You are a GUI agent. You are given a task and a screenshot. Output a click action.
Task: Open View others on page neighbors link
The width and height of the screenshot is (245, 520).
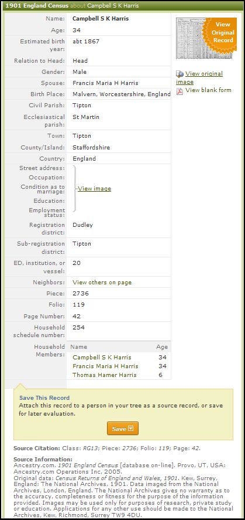pos(102,283)
